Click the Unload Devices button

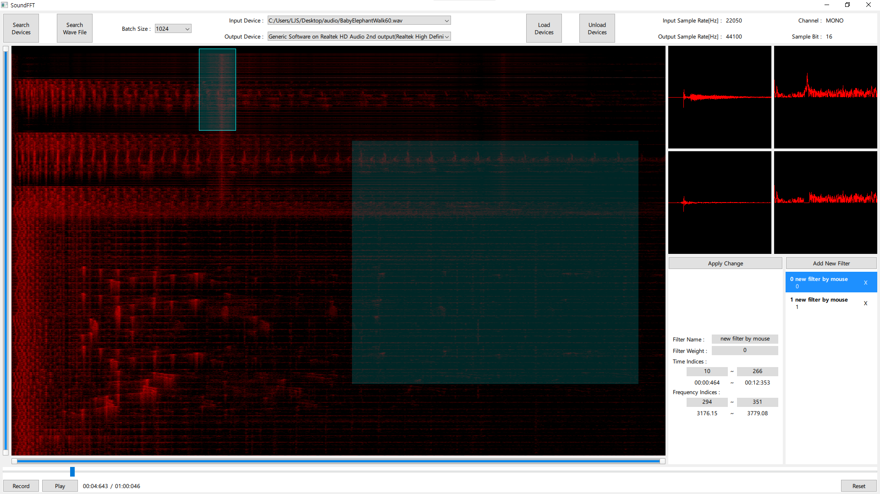[597, 28]
